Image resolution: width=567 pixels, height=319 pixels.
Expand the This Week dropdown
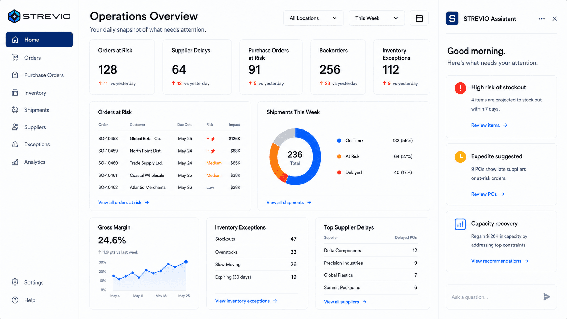(x=376, y=18)
